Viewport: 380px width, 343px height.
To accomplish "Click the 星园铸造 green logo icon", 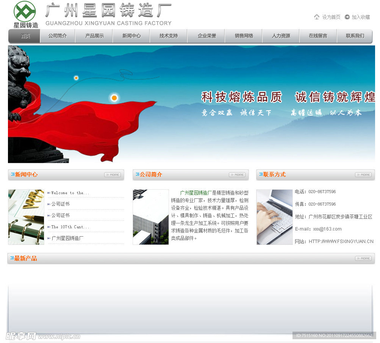I will click(25, 11).
